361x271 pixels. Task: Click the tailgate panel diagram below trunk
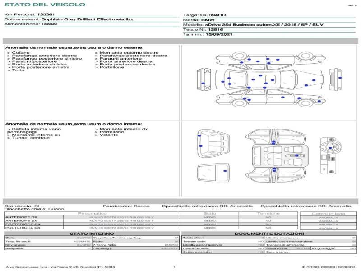click(x=212, y=173)
